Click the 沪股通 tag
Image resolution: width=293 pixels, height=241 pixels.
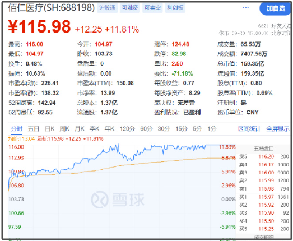[107, 8]
